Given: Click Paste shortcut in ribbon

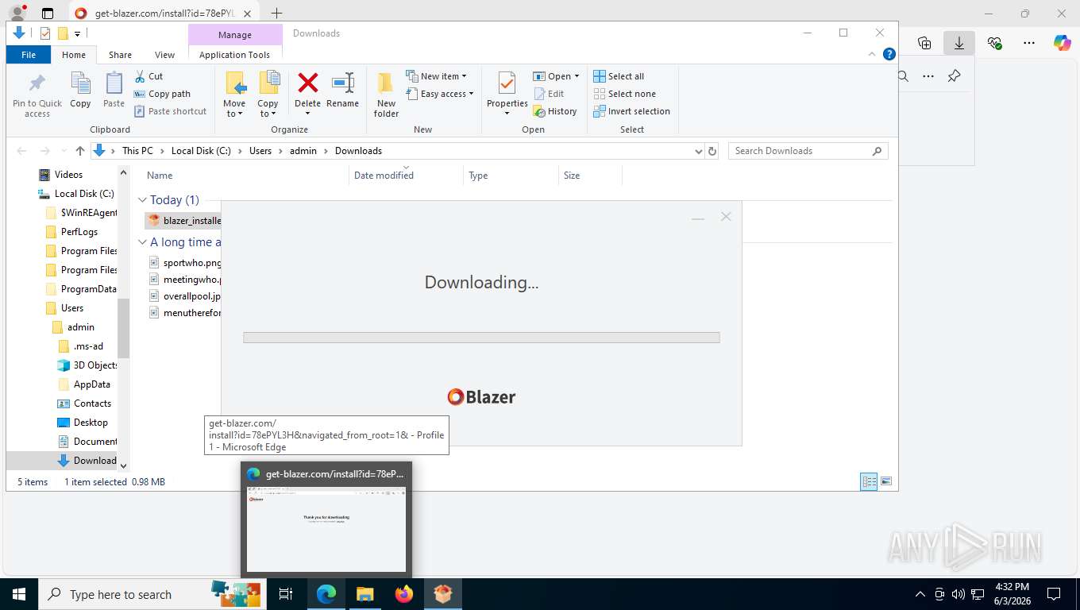Looking at the screenshot, I should click(170, 111).
